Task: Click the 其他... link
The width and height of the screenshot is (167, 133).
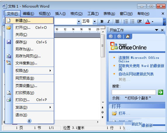Action: click(x=124, y=79)
